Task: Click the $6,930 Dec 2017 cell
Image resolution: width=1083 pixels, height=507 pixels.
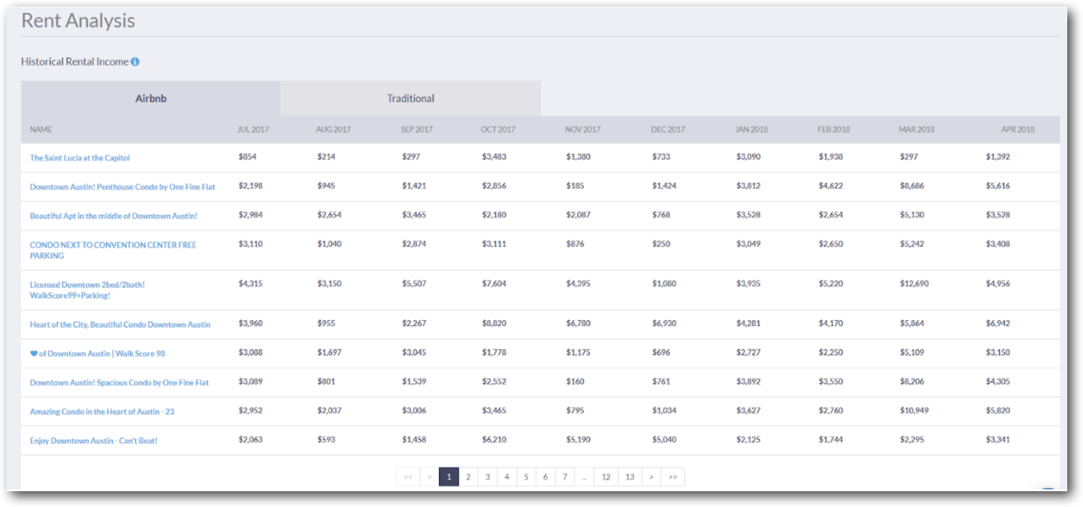Action: [x=665, y=323]
